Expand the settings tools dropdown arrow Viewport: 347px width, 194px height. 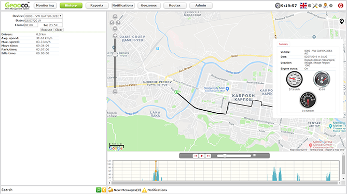coord(320,6)
